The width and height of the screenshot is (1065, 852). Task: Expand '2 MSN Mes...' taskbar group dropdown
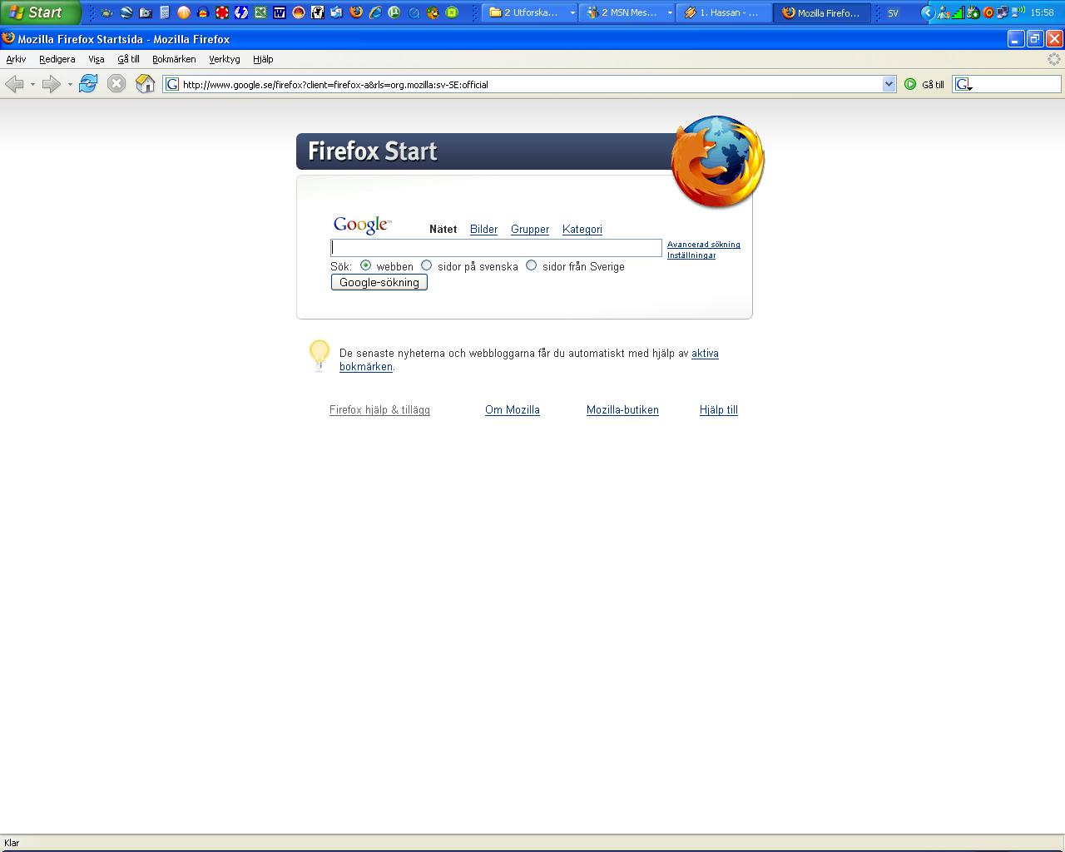click(x=670, y=12)
